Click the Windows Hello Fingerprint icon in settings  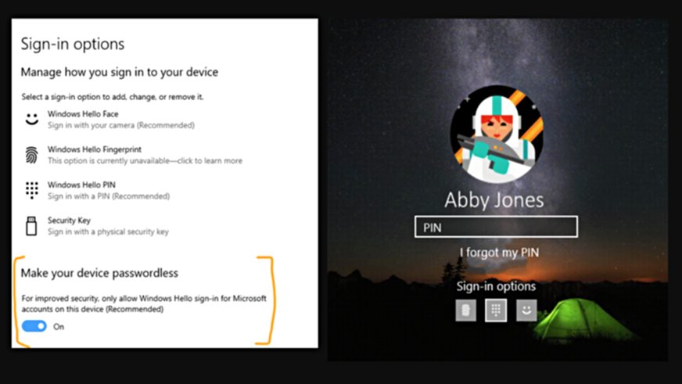click(31, 154)
